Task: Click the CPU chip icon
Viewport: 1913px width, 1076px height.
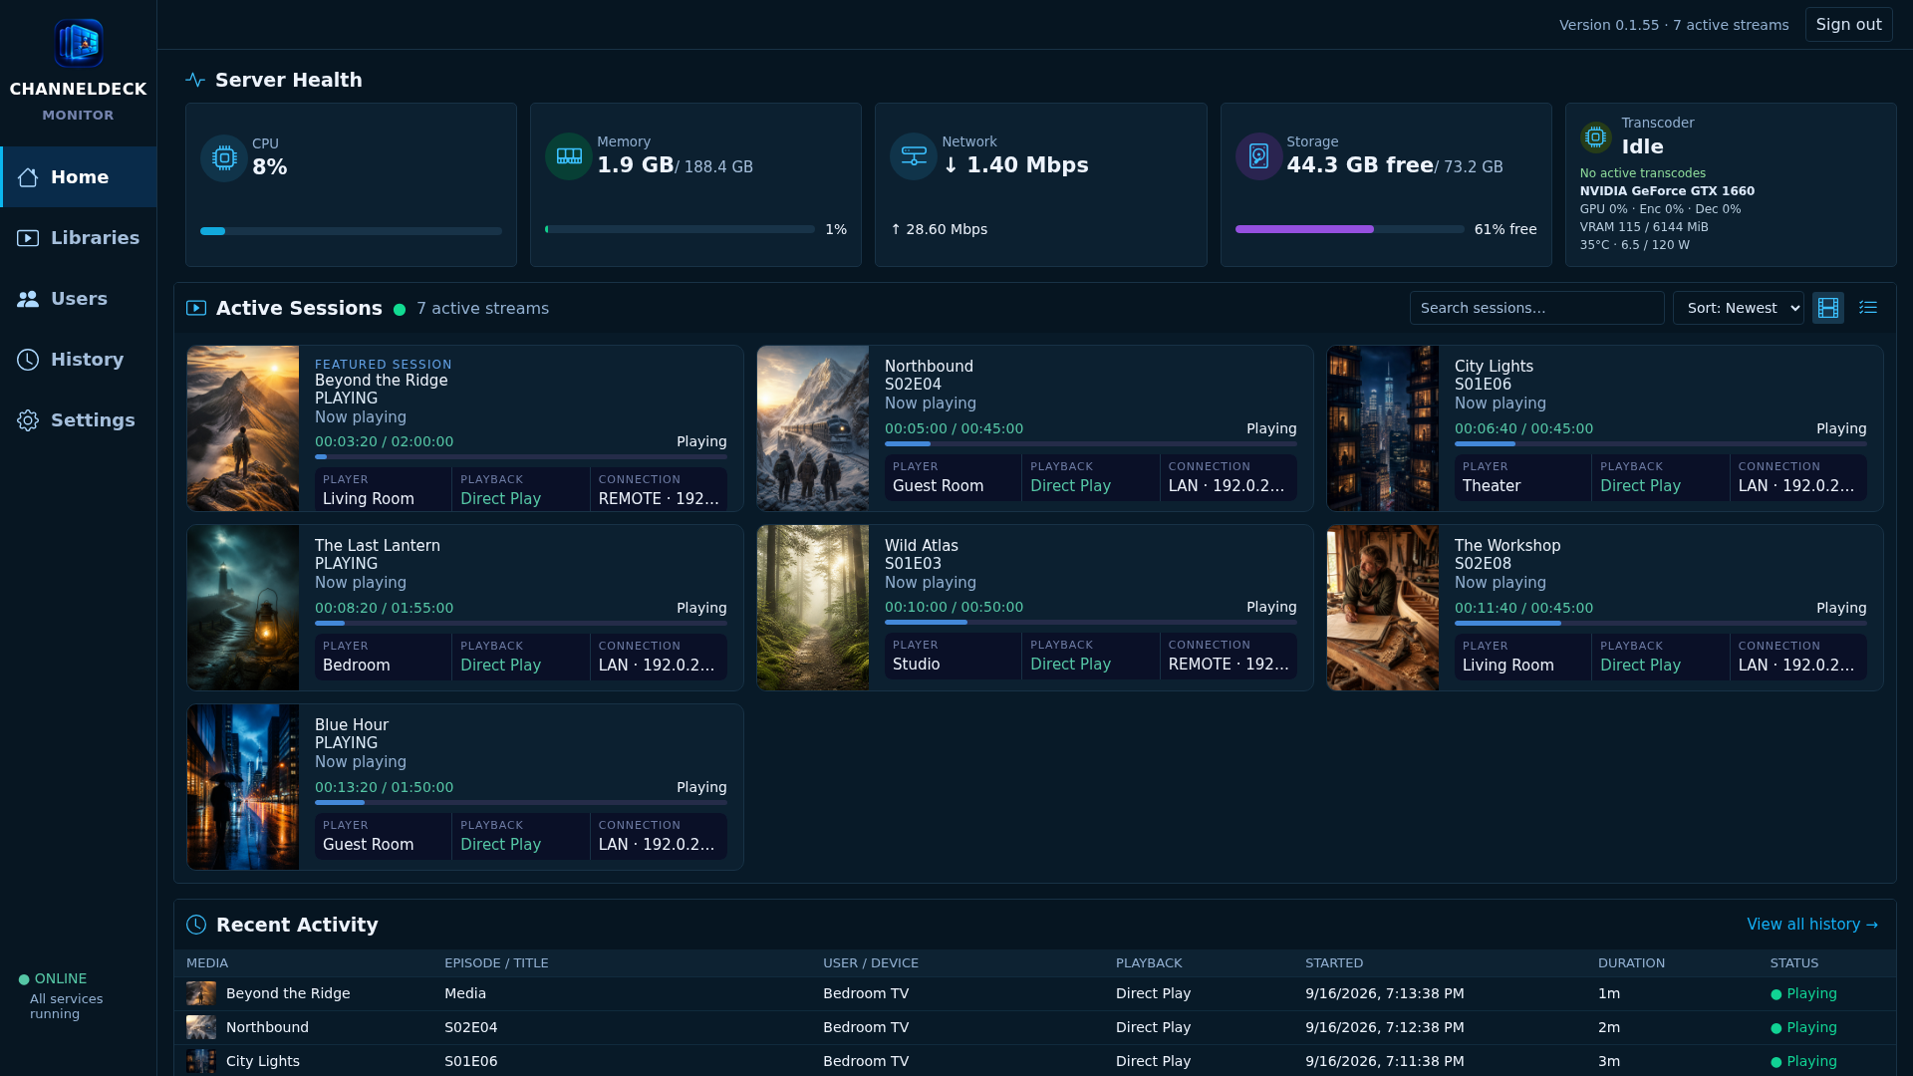Action: tap(224, 157)
